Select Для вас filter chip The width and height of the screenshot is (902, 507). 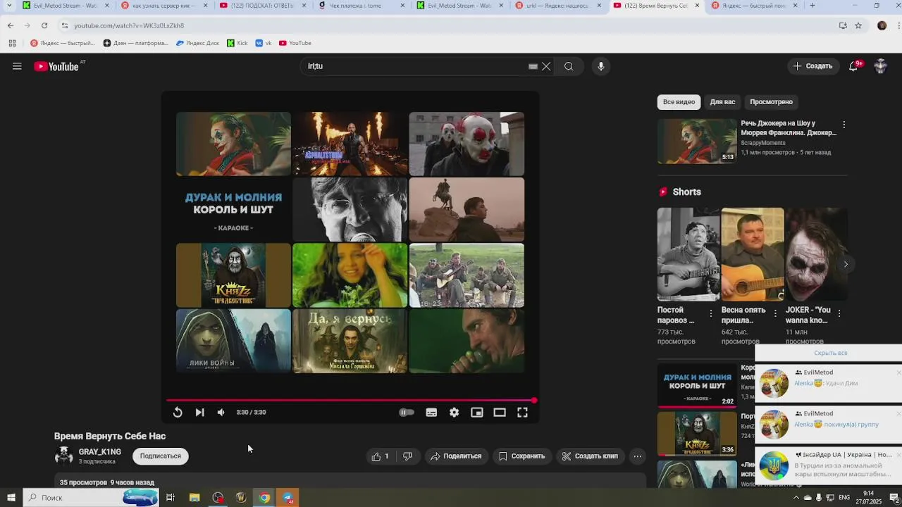point(722,102)
